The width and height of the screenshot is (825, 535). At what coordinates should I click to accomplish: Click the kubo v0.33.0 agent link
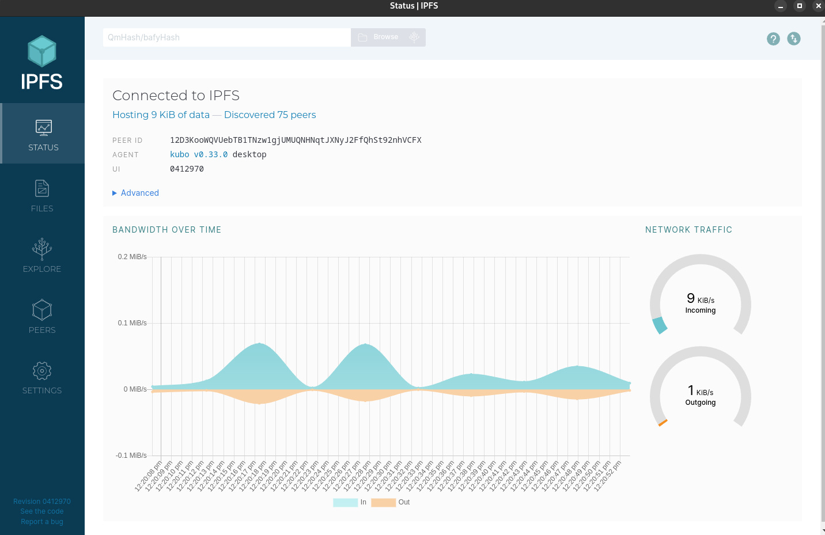199,154
